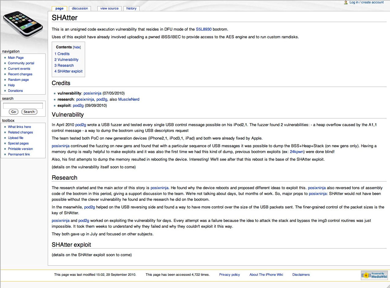Open the Help link in navigation
Viewport: 390px width, 288px height.
(x=11, y=85)
